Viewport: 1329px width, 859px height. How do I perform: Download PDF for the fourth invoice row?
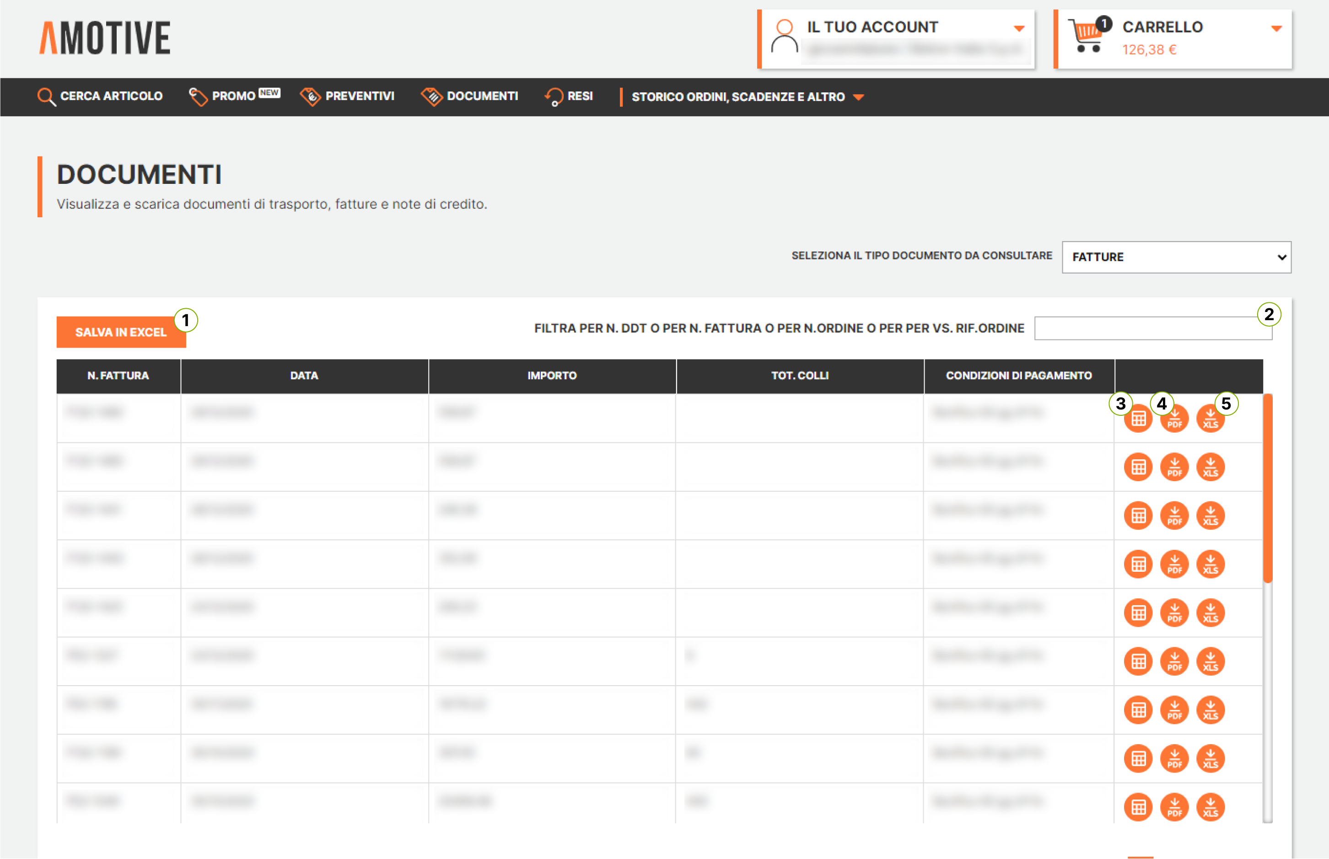coord(1174,564)
